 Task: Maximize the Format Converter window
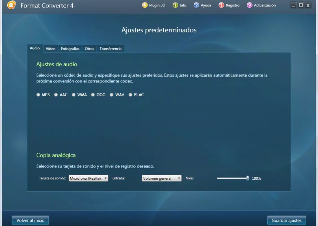301,5
